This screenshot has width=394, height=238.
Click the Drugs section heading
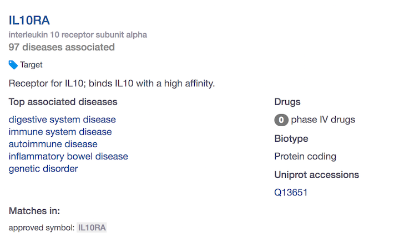click(x=287, y=102)
